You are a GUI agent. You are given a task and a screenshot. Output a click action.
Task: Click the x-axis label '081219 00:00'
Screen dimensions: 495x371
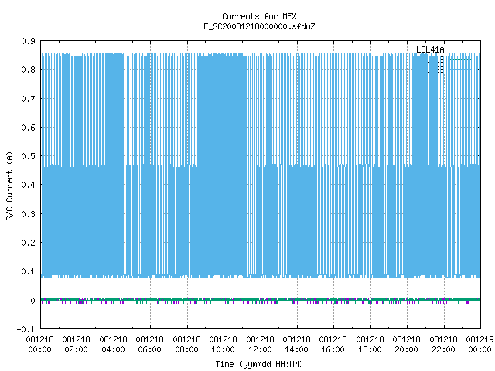click(x=480, y=345)
